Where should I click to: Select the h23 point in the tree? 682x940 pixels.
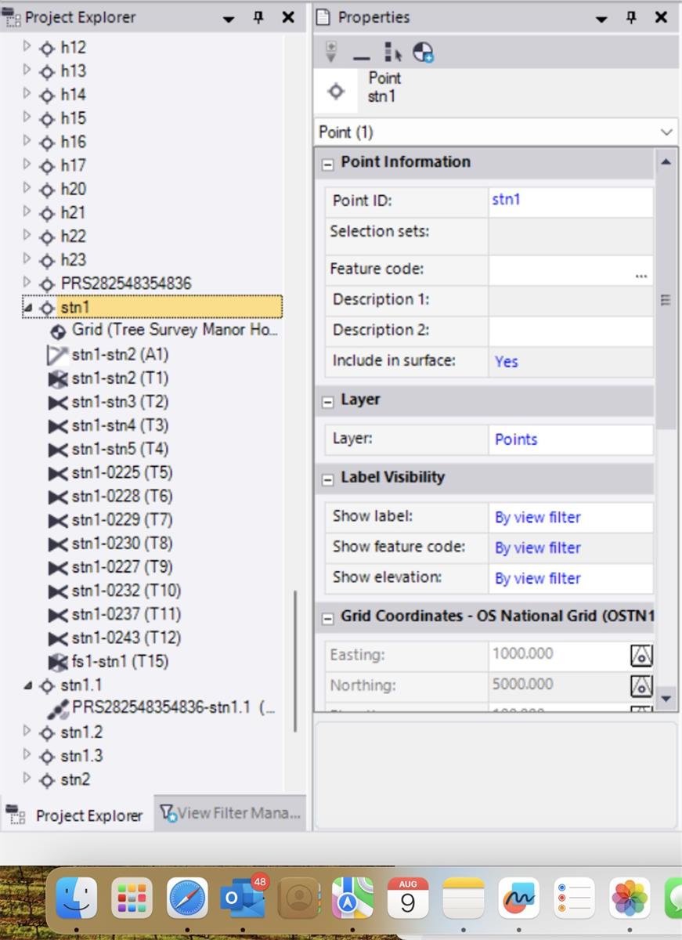click(x=74, y=260)
